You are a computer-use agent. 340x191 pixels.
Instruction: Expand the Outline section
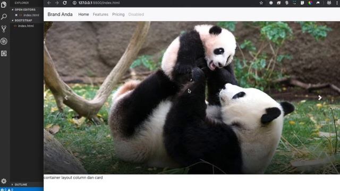[19, 185]
